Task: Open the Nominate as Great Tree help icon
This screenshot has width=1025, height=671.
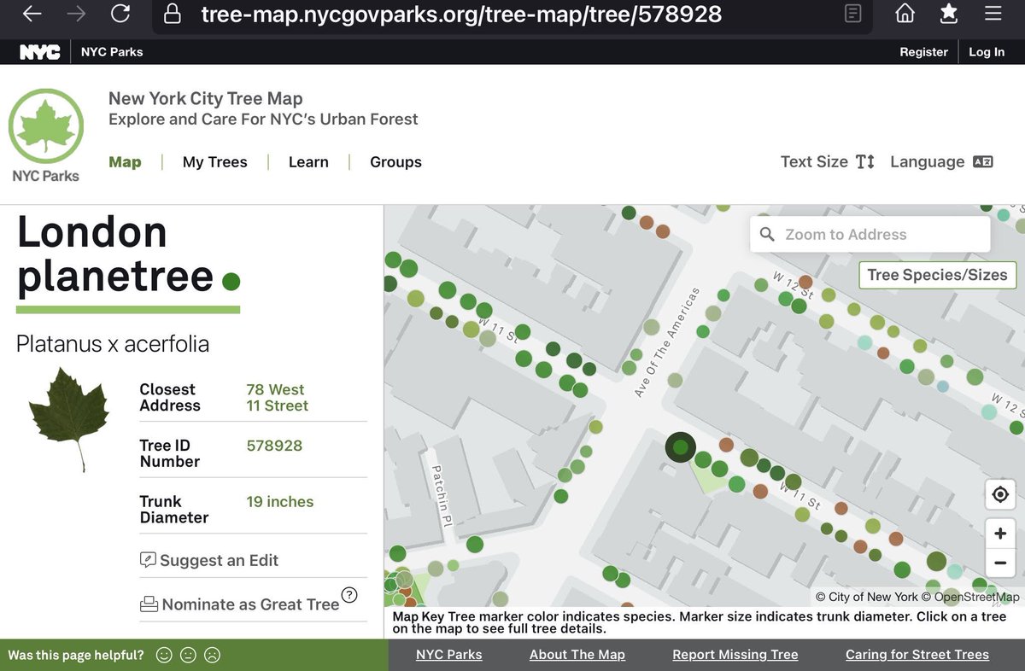Action: (x=348, y=595)
